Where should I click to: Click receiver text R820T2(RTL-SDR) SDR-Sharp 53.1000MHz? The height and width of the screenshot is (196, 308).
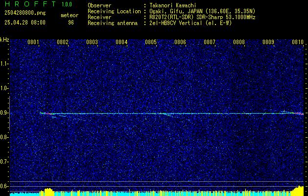point(202,17)
